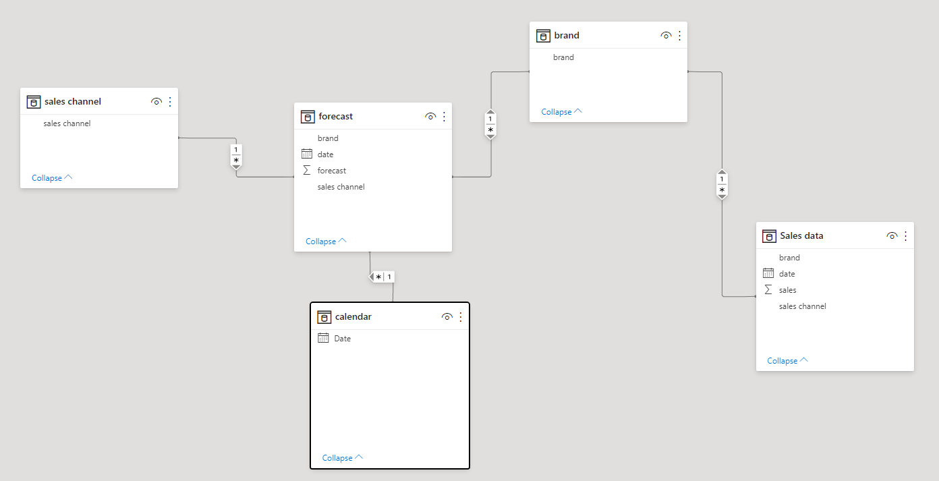
Task: Click the calendar icon beside Date in calendar table
Action: 323,339
